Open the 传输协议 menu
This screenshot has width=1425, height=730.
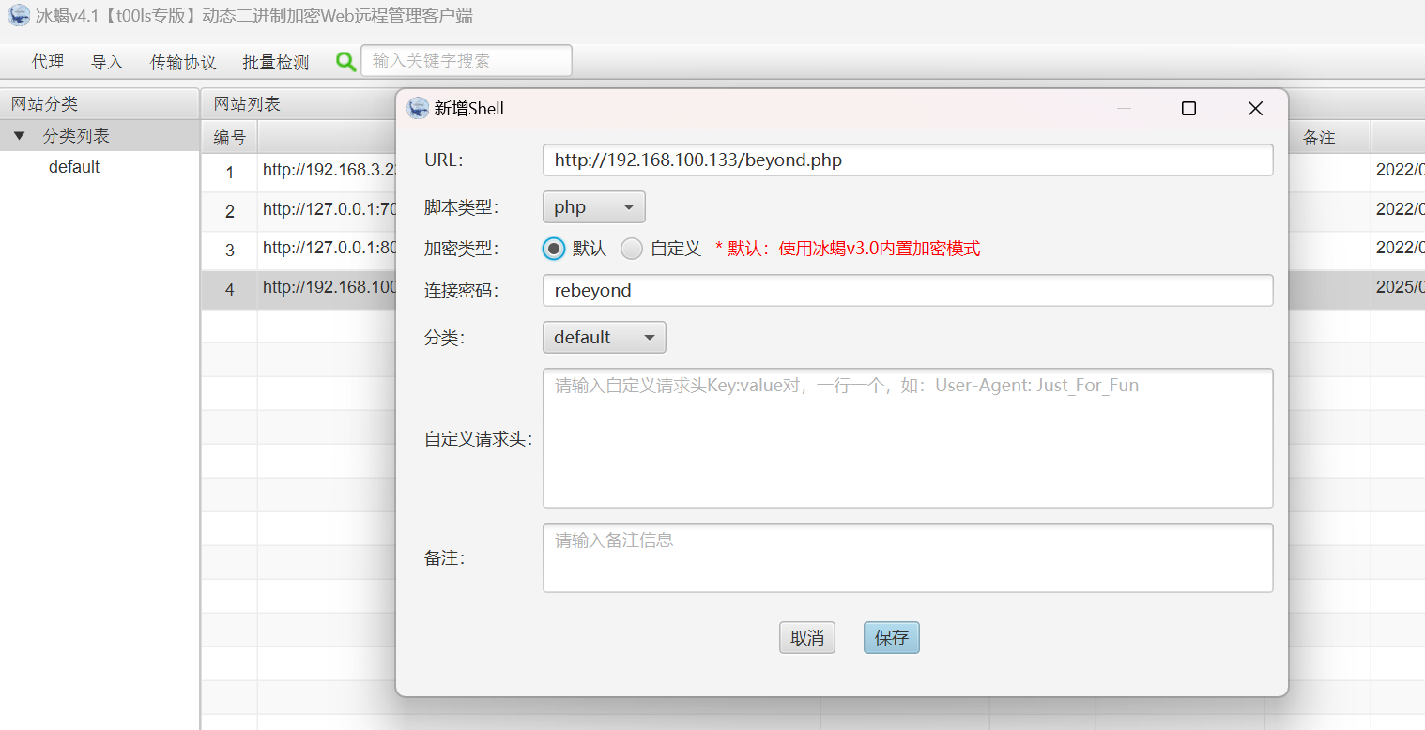click(x=183, y=63)
